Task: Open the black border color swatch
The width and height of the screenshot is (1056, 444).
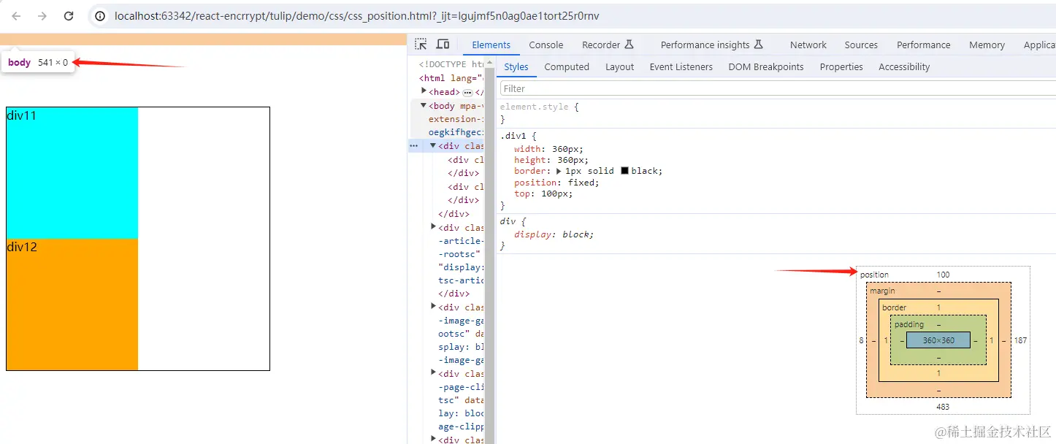Action: (x=625, y=171)
